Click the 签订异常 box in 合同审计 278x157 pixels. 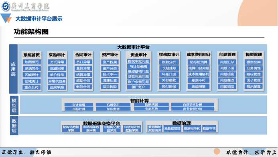coord(83,62)
